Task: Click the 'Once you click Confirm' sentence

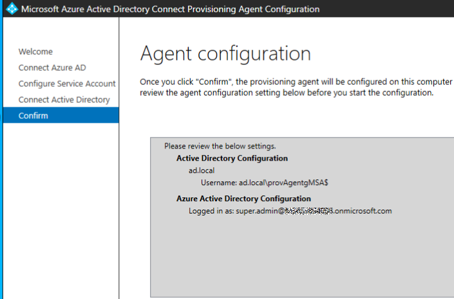Action: coord(296,82)
